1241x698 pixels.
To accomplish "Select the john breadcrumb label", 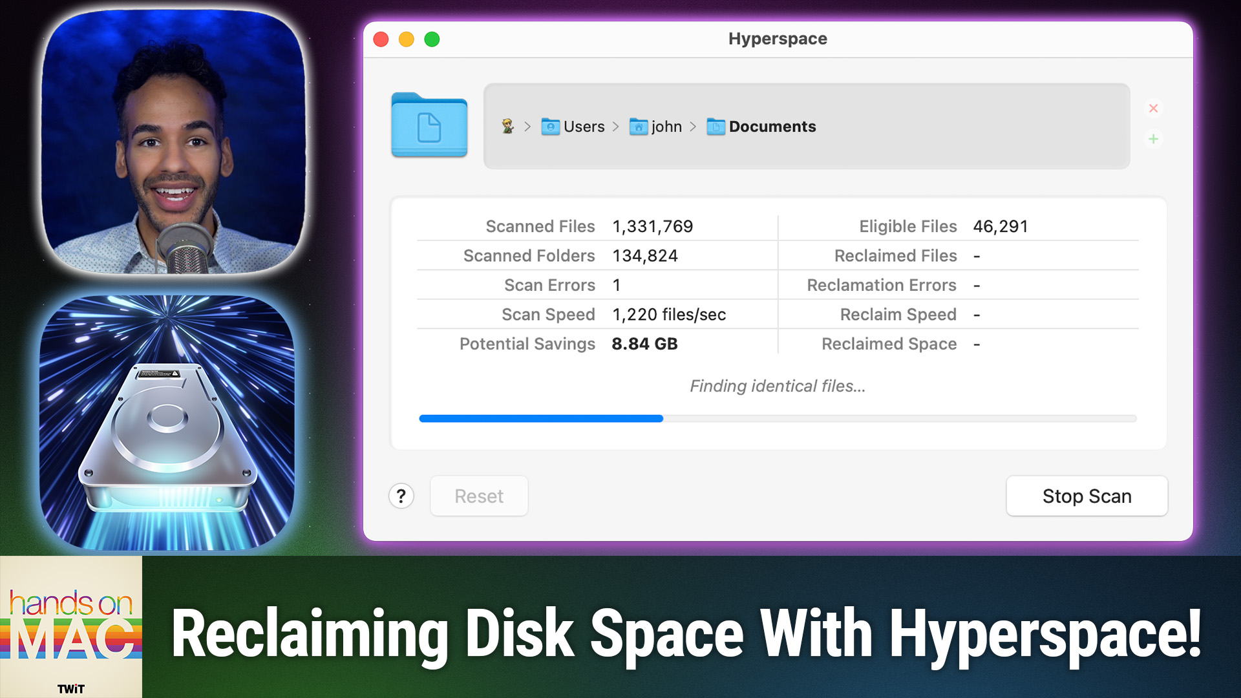I will pyautogui.click(x=666, y=127).
